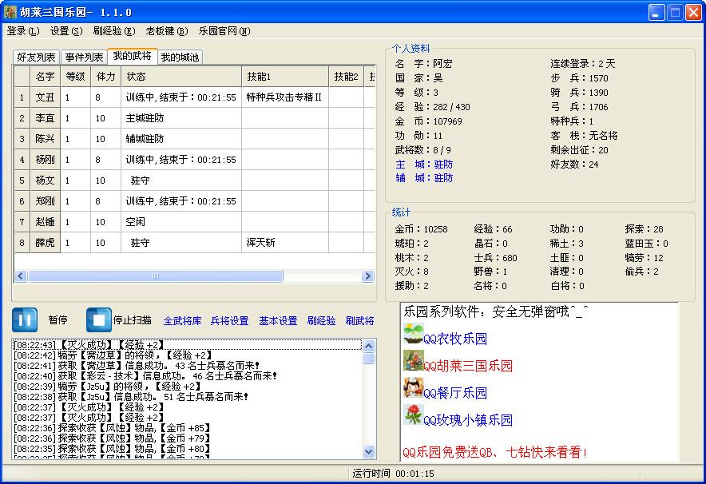Select the 文丑 row in generals table
This screenshot has height=484, width=706.
pos(46,97)
